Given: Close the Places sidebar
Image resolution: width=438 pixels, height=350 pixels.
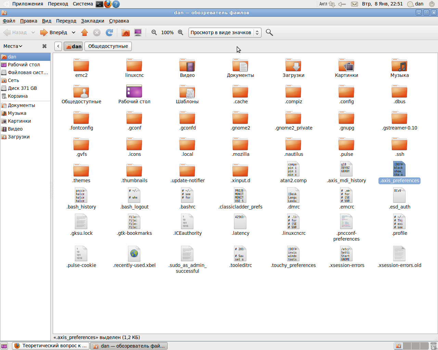Looking at the screenshot, I should [44, 46].
